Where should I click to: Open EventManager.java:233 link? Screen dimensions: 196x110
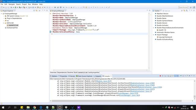[128, 93]
